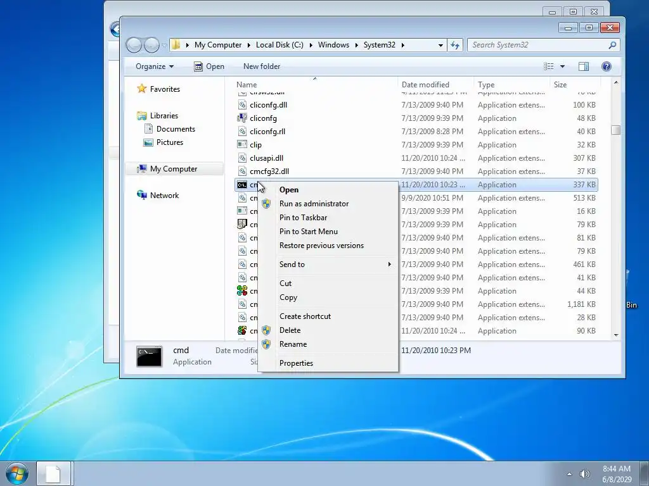Toggle the preview pane icon

point(584,66)
